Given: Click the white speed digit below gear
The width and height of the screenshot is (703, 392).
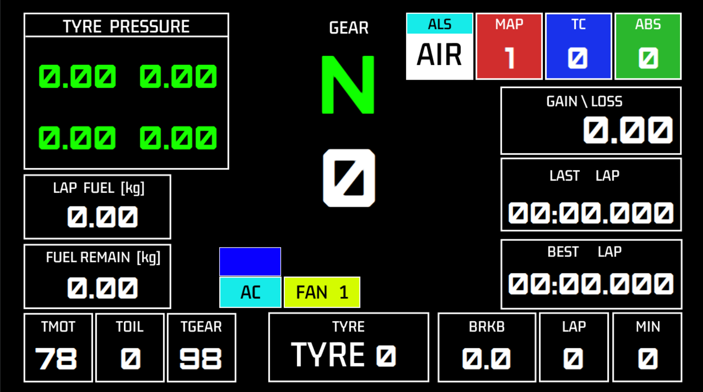Looking at the screenshot, I should 349,178.
